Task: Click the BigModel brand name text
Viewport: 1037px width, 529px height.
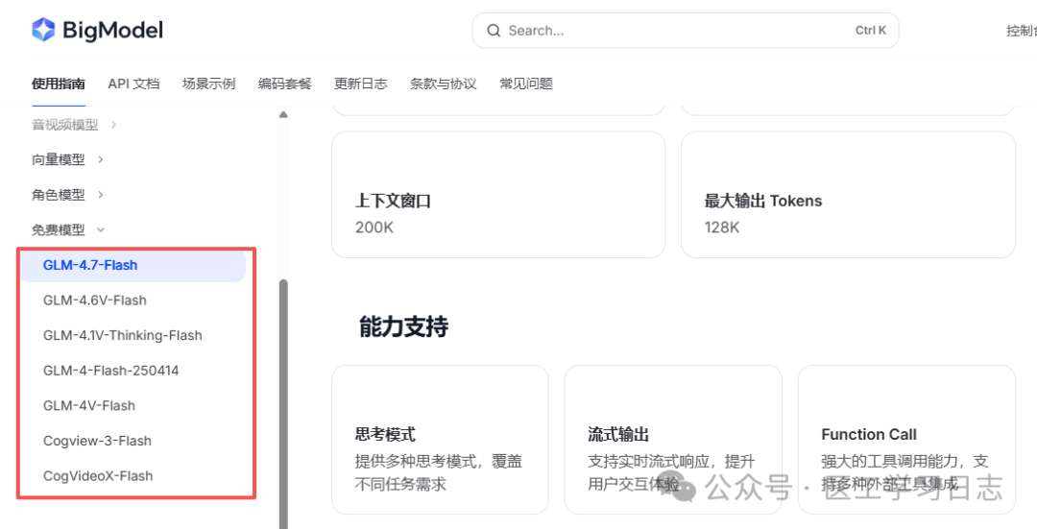Action: click(112, 31)
